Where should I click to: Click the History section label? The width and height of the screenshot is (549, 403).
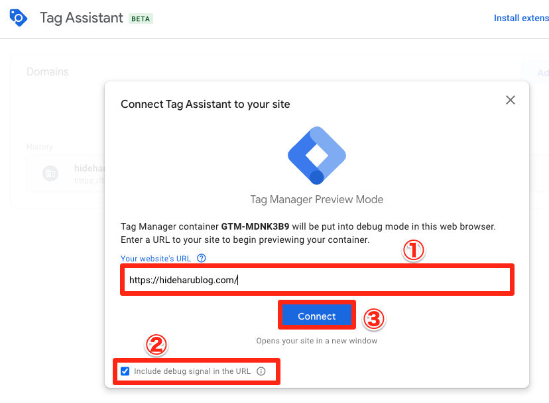coord(40,147)
